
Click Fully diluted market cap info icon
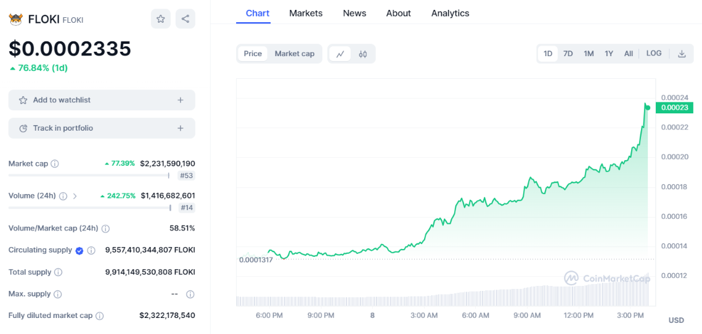click(100, 316)
